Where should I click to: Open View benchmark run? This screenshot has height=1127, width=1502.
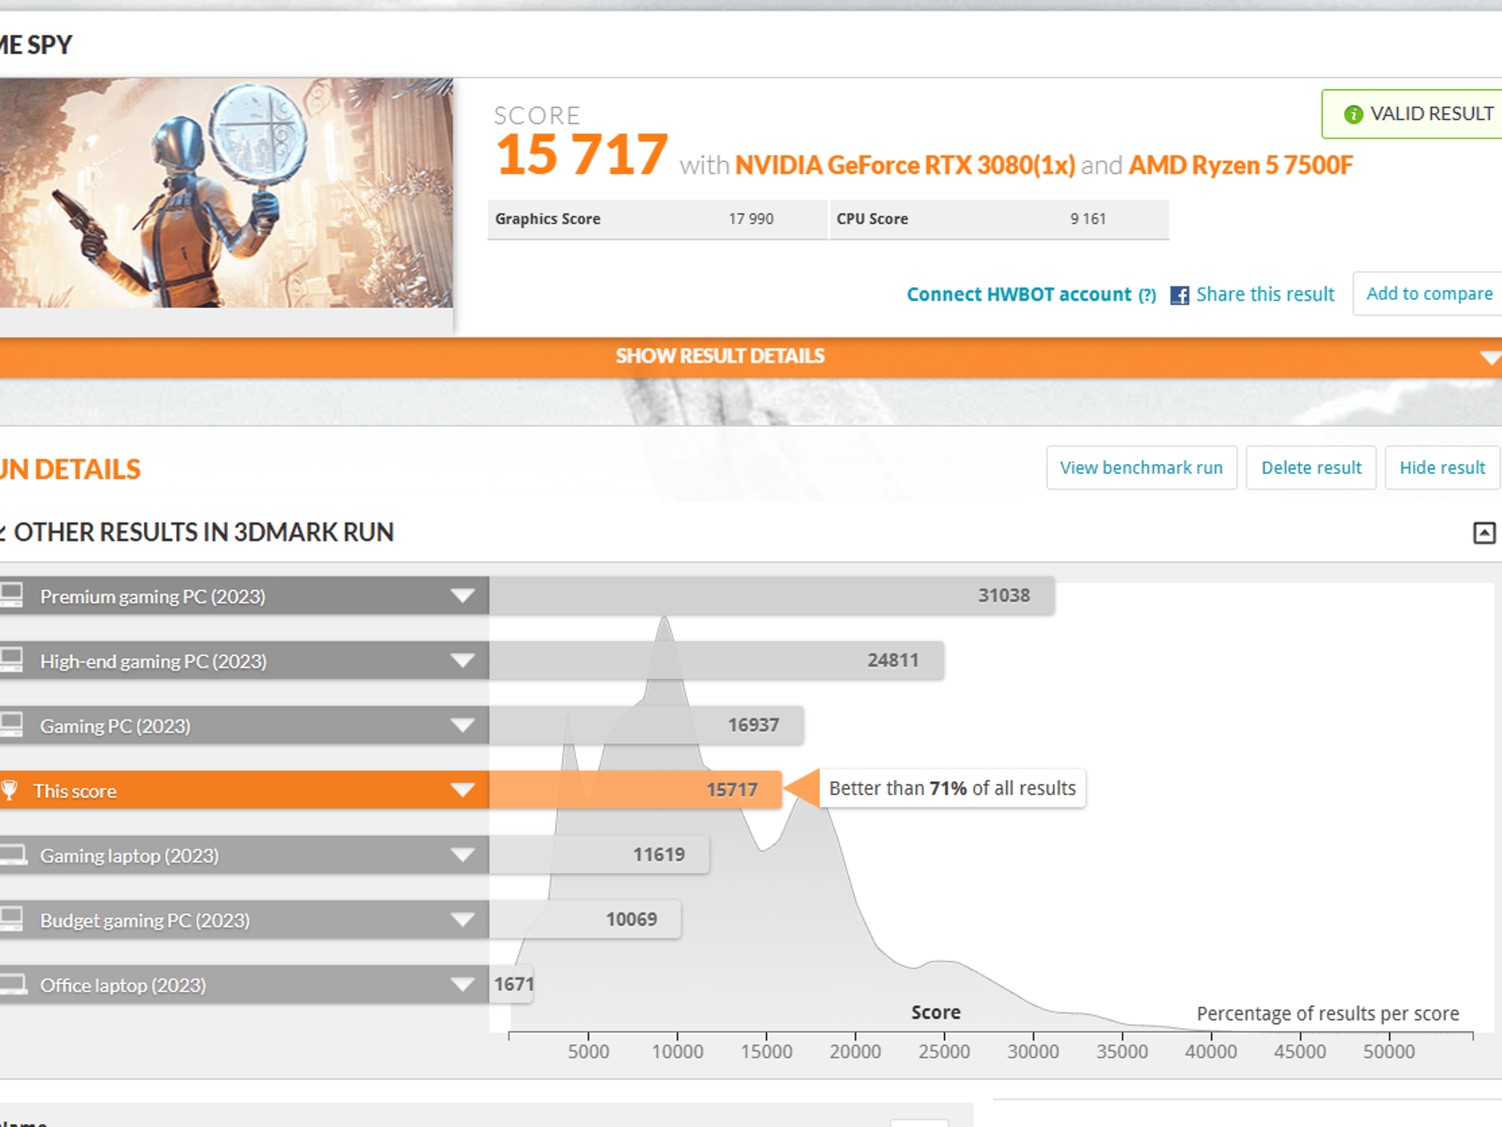click(1141, 467)
